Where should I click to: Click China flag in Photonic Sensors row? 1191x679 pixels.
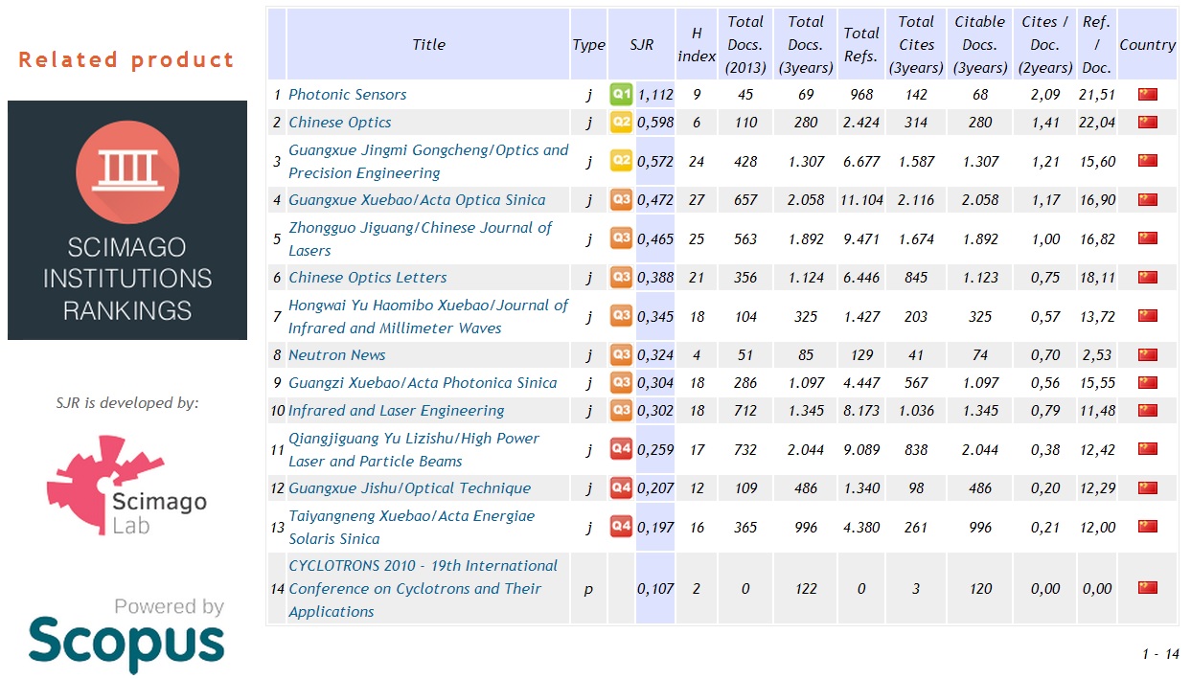1147,94
